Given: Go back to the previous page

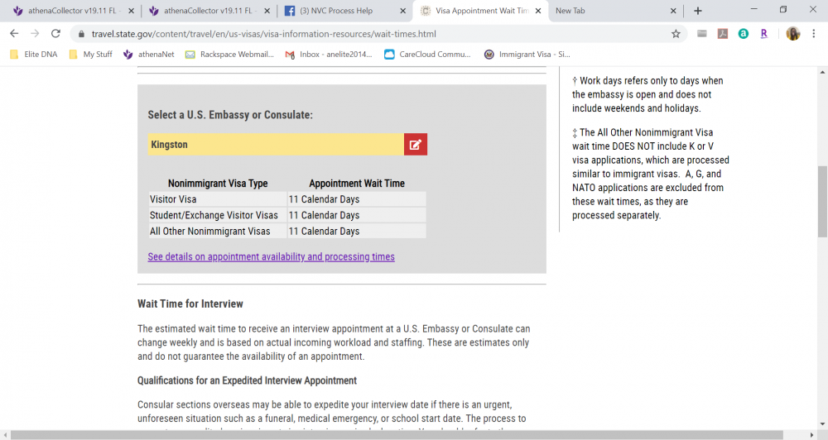Looking at the screenshot, I should pyautogui.click(x=14, y=34).
